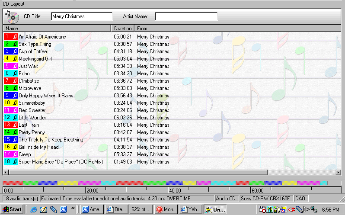Select track 17 icon for Creep
345x215 pixels.
pyautogui.click(x=11, y=154)
